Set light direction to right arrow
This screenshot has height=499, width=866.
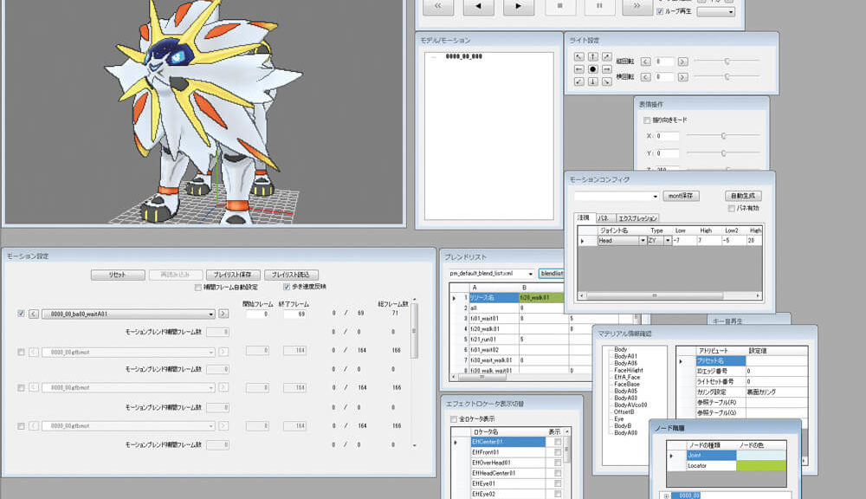(606, 69)
